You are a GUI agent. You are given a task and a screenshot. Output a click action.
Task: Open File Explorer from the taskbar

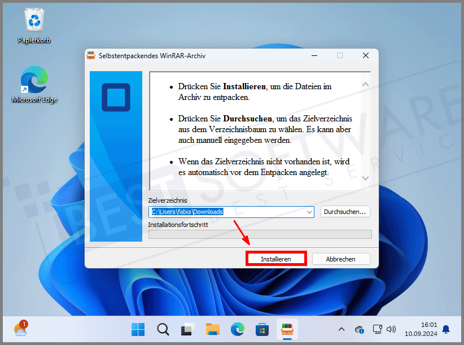tap(212, 329)
